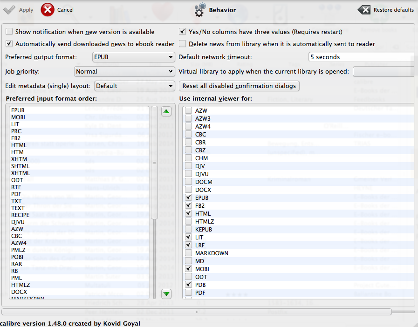
Task: Click the Behavior gears icon
Action: point(200,10)
